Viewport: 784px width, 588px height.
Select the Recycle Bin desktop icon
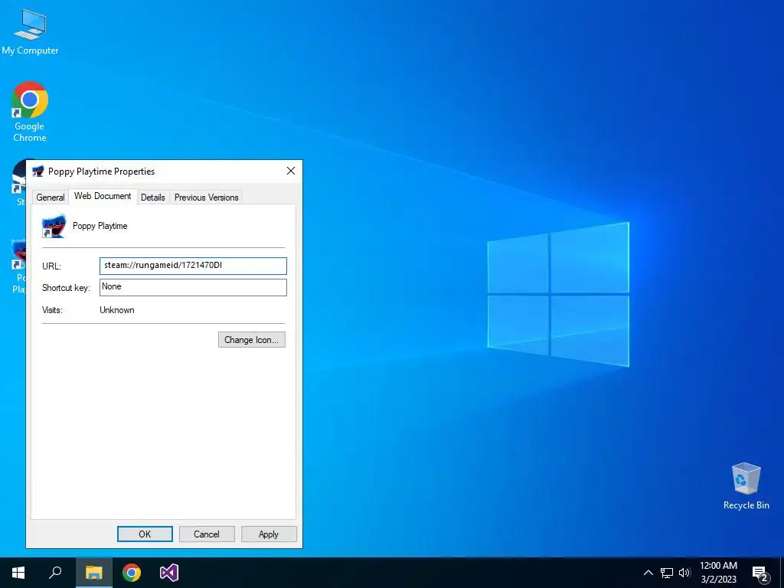pyautogui.click(x=746, y=486)
